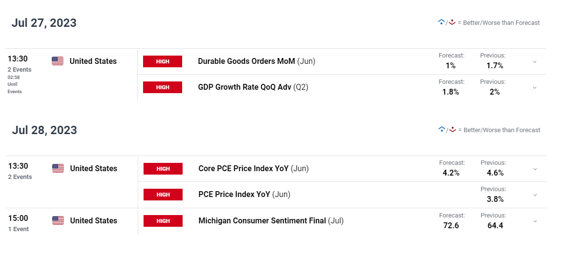563x257 pixels.
Task: Open the Core PCE Price Index YoY event
Action: [244, 169]
